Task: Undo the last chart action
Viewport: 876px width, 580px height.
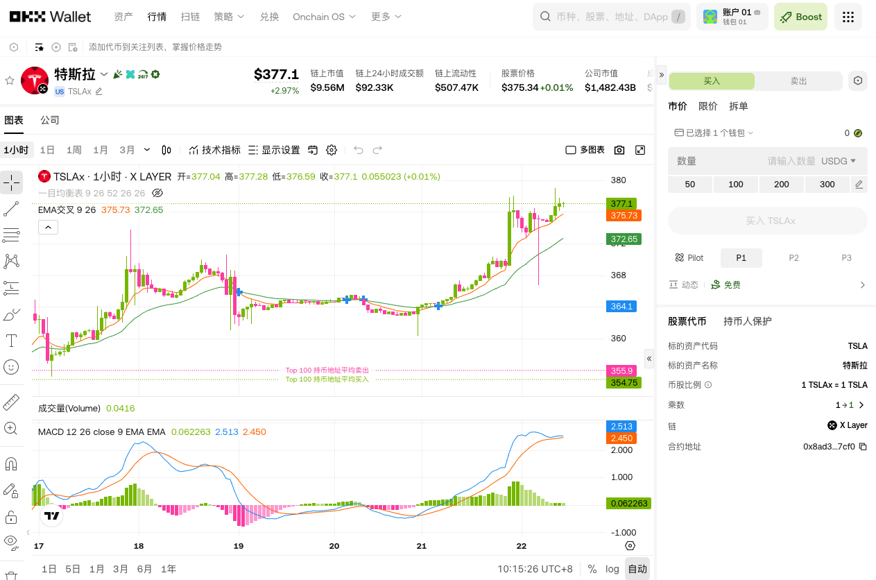Action: click(x=359, y=150)
